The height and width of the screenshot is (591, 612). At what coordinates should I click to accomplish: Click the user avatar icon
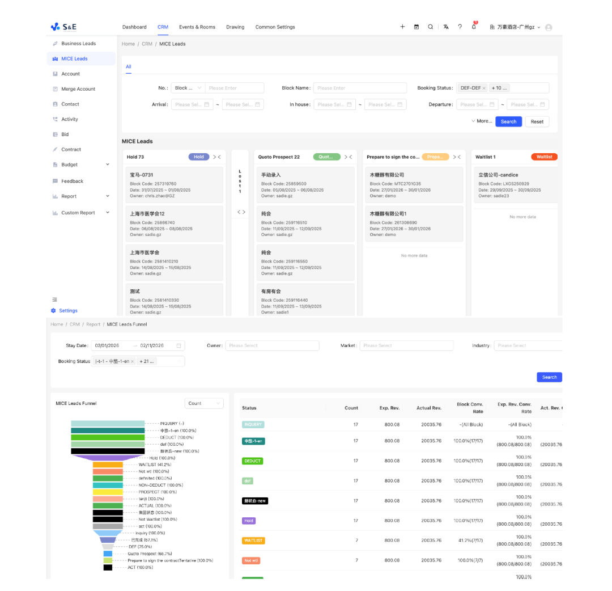tap(549, 27)
